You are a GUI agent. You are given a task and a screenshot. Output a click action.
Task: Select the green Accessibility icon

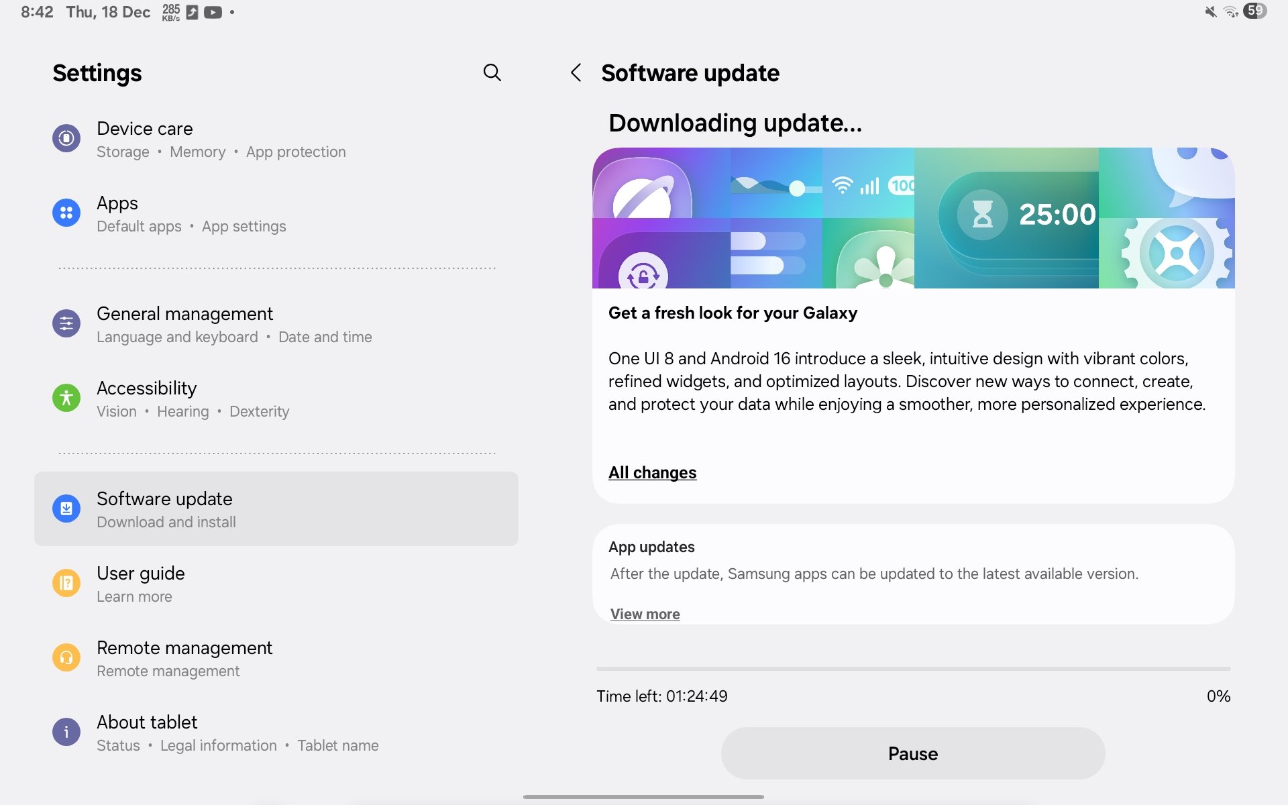tap(66, 398)
